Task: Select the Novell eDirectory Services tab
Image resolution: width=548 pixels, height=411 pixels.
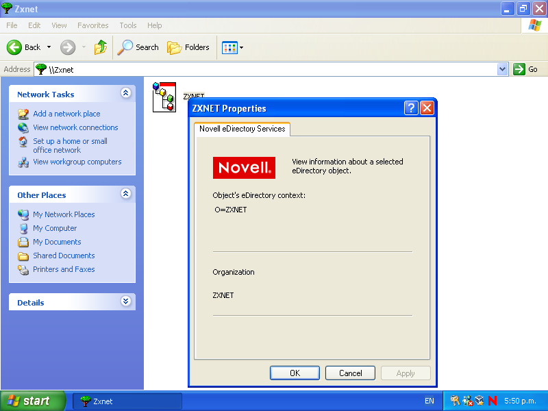Action: pos(242,129)
